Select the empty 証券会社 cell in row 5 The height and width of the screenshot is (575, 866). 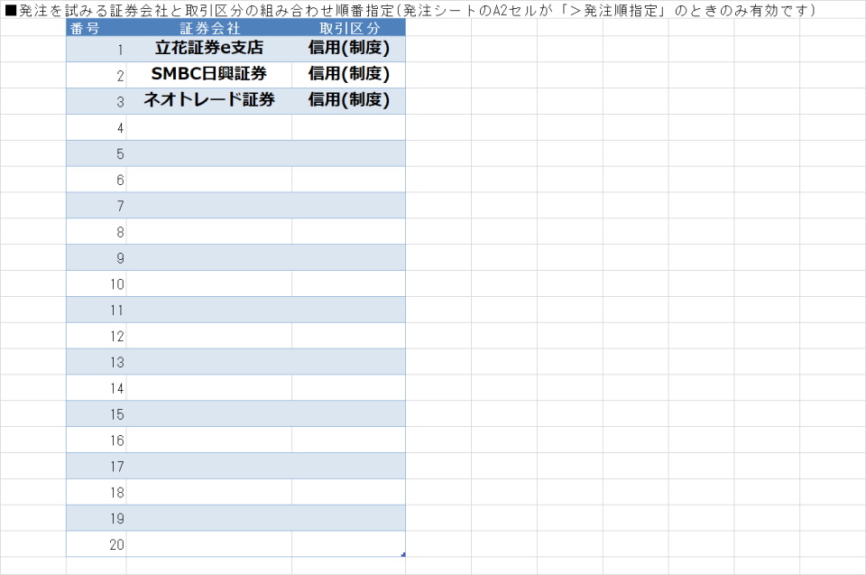click(209, 153)
